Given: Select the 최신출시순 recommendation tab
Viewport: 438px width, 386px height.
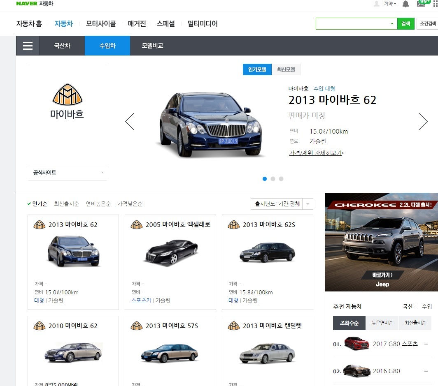Looking at the screenshot, I should click(415, 323).
